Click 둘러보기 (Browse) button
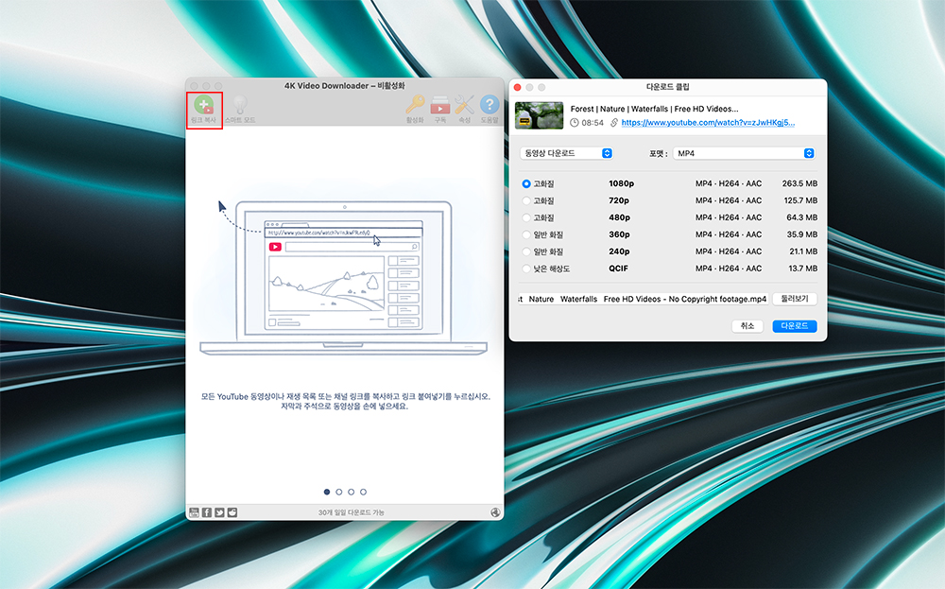This screenshot has height=589, width=945. tap(795, 299)
